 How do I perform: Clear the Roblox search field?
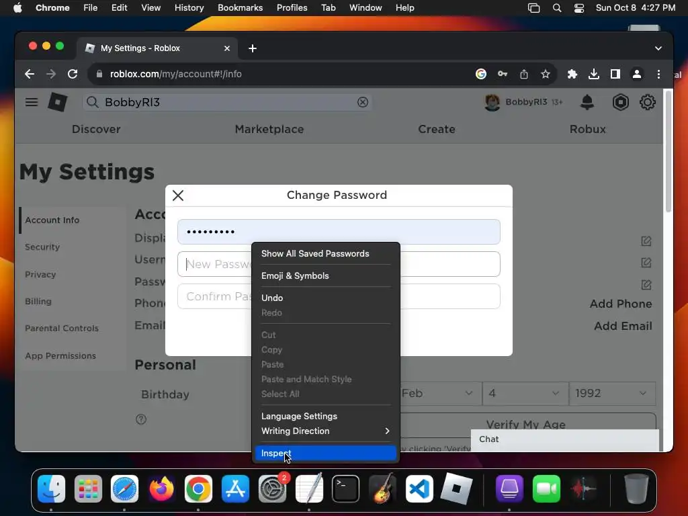pyautogui.click(x=362, y=102)
